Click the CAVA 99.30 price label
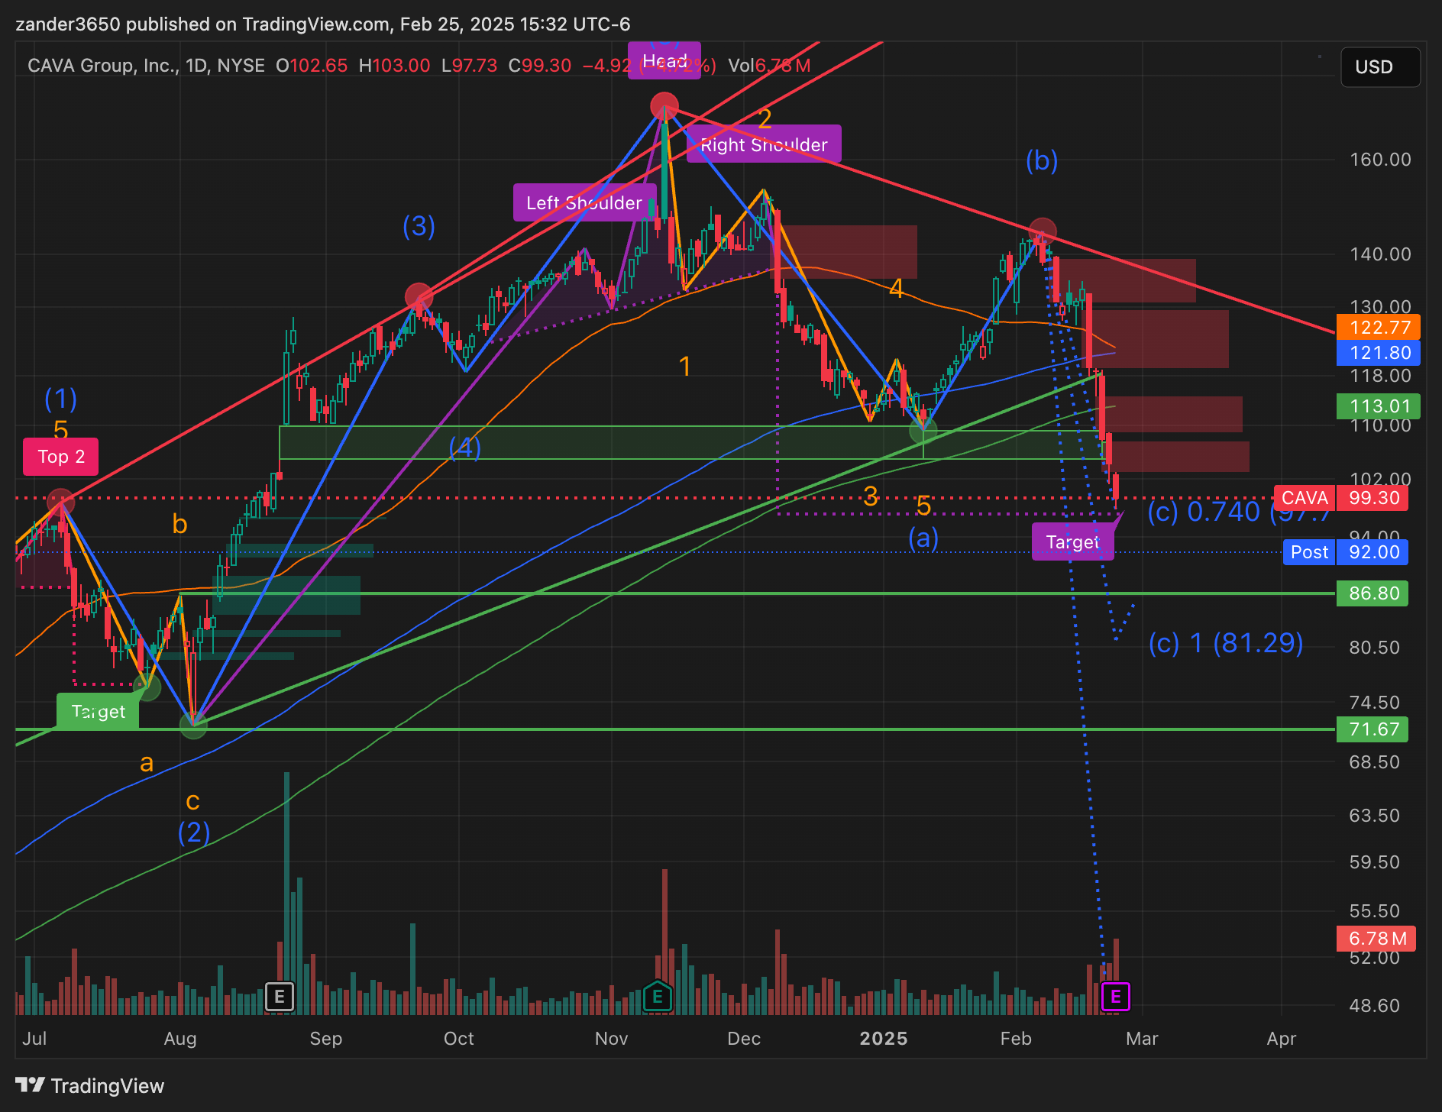This screenshot has height=1112, width=1442. pos(1340,498)
